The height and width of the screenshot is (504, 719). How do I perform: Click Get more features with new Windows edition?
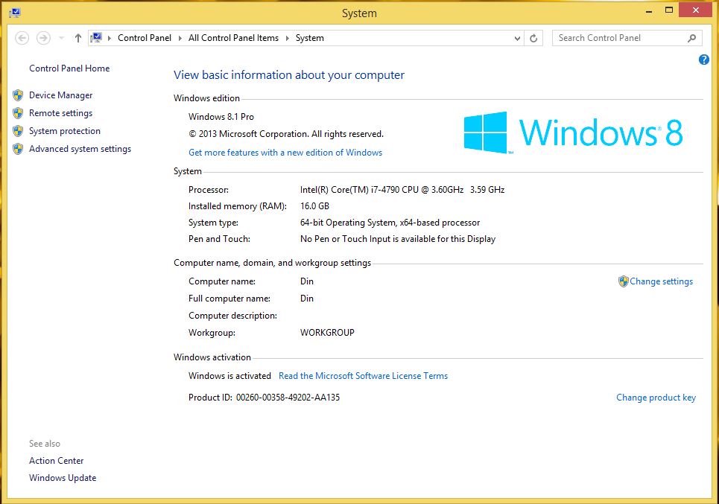click(285, 152)
